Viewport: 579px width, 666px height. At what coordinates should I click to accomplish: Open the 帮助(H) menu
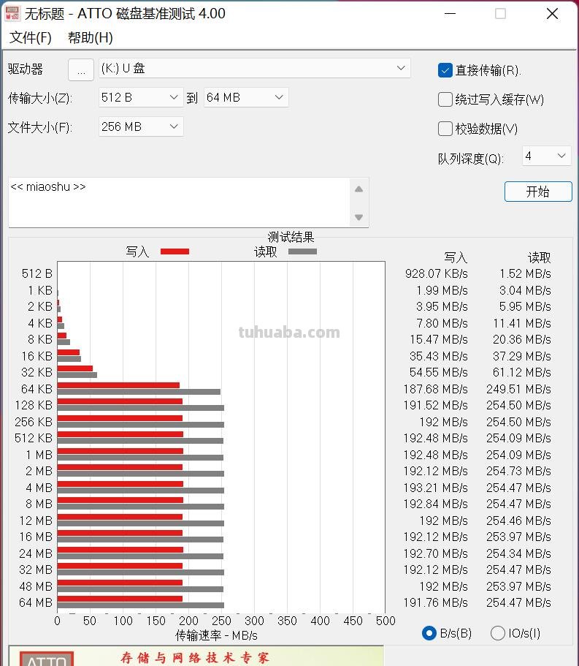click(91, 38)
